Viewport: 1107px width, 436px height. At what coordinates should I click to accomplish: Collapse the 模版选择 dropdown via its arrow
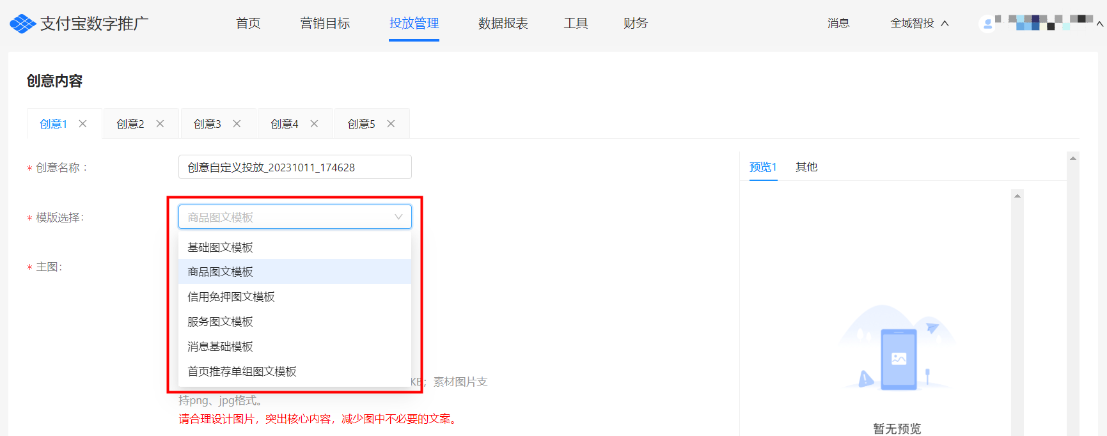coord(398,217)
